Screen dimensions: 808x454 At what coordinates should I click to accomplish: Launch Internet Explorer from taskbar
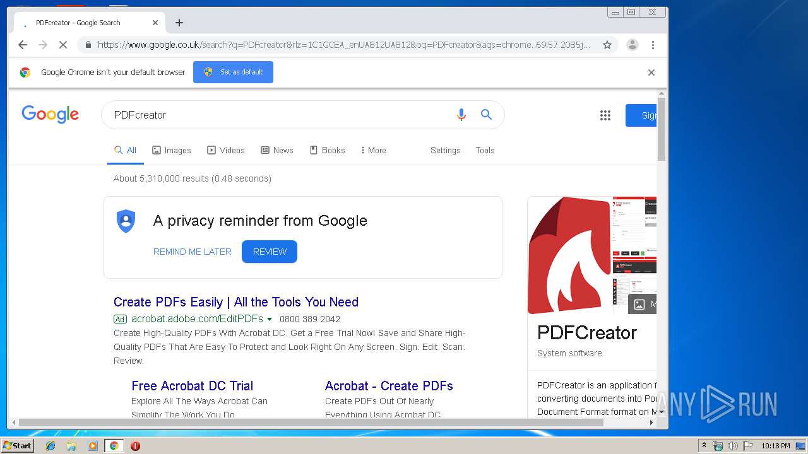[50, 446]
